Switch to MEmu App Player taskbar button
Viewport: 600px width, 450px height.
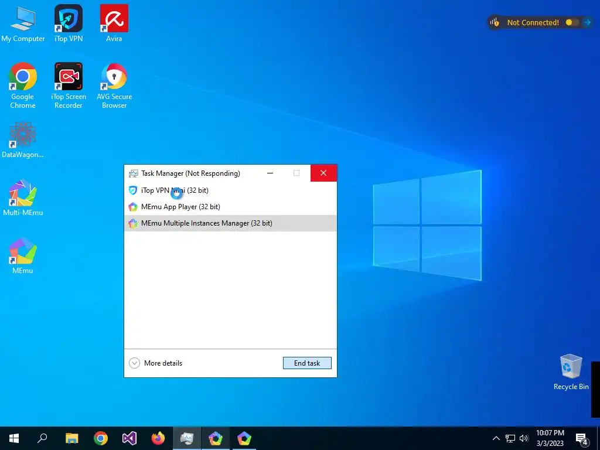[244, 438]
